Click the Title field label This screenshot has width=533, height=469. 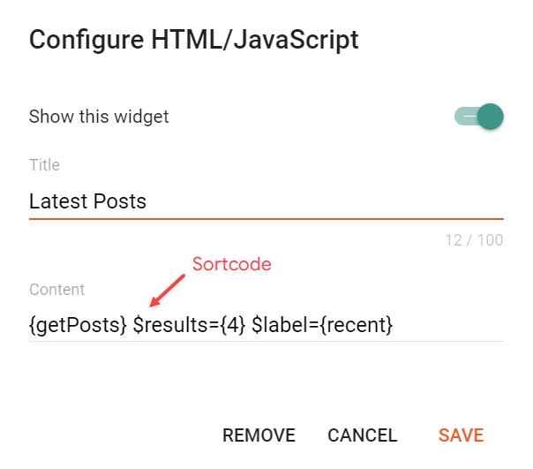coord(44,164)
